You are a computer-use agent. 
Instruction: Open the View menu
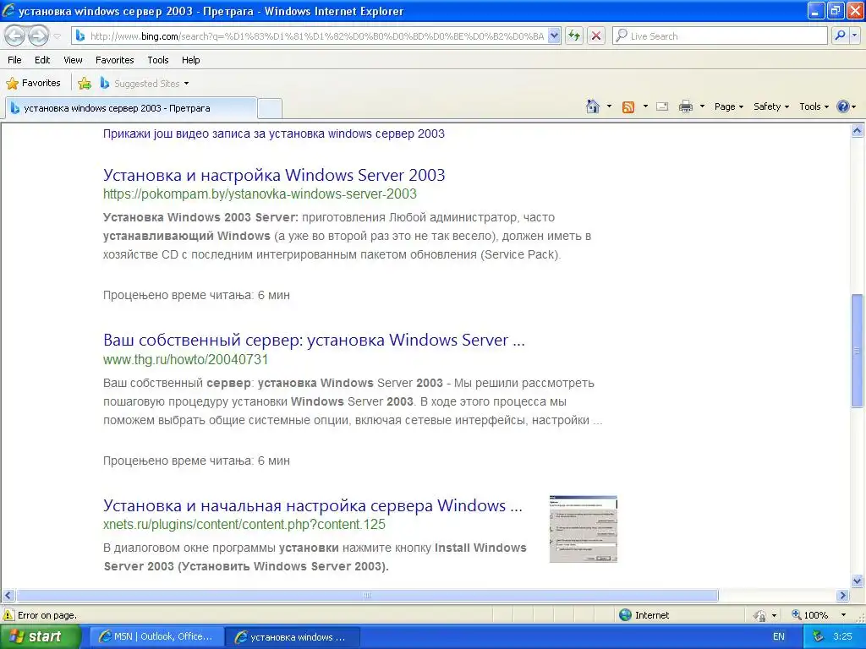(x=73, y=60)
